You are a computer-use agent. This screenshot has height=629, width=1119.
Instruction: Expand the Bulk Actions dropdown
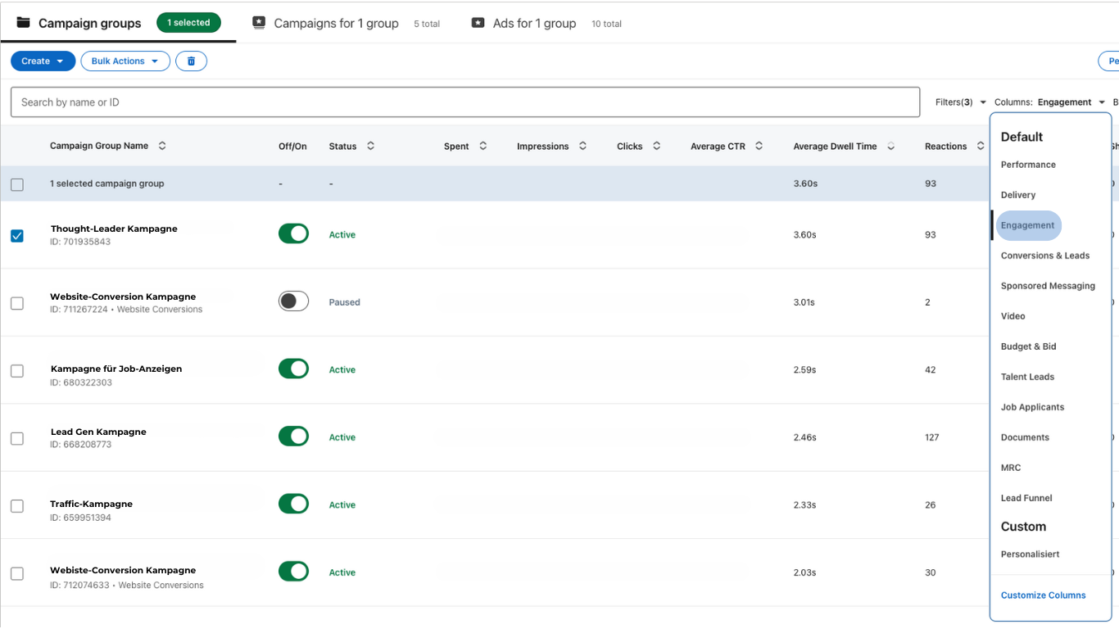[125, 61]
